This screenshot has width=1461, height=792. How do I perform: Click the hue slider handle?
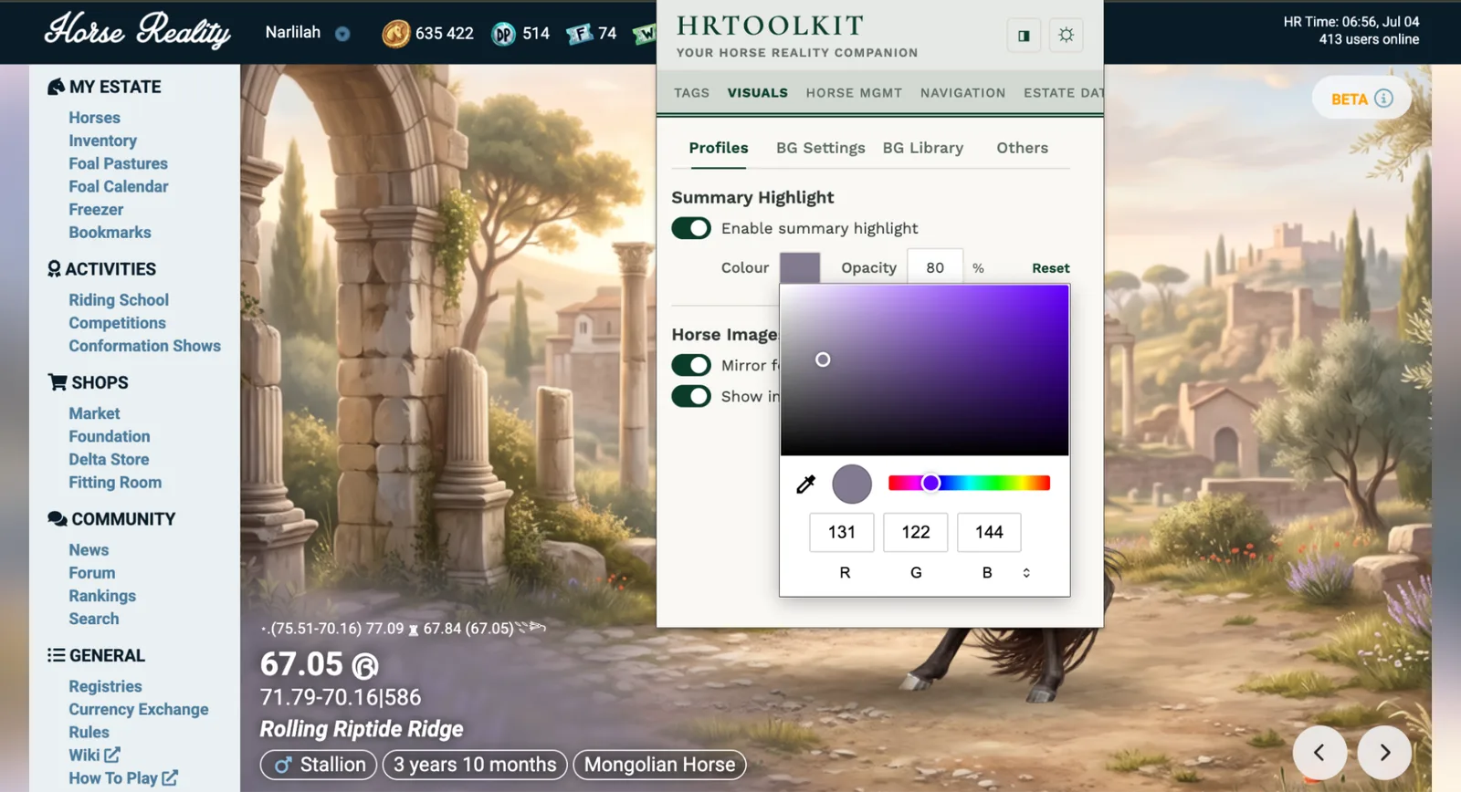(x=930, y=484)
